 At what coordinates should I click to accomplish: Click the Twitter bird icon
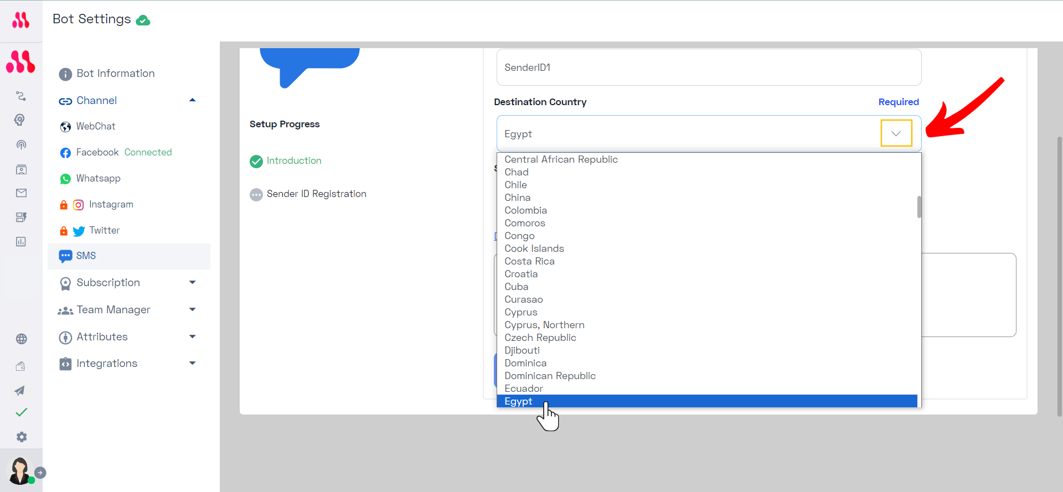point(79,231)
